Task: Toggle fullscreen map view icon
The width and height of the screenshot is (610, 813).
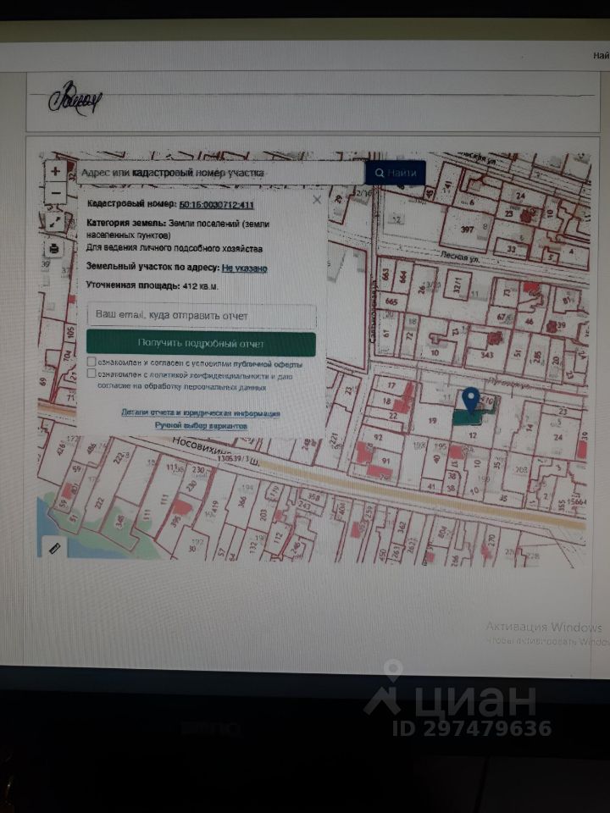Action: click(54, 222)
